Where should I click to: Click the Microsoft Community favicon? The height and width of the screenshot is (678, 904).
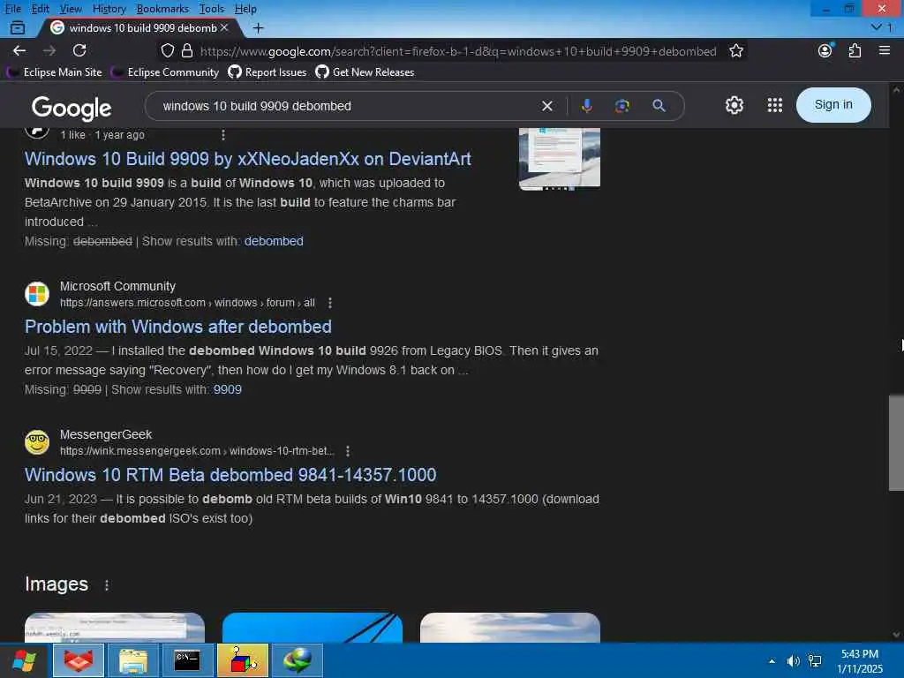37,294
